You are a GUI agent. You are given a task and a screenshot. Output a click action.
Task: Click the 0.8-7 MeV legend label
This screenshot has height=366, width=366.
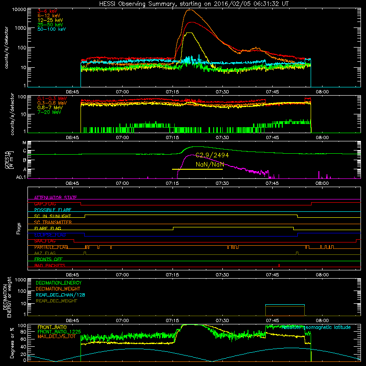50,108
